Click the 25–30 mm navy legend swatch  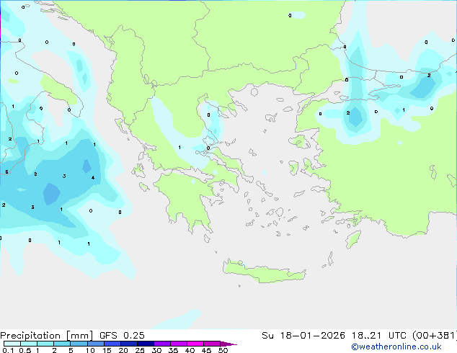tap(145, 344)
